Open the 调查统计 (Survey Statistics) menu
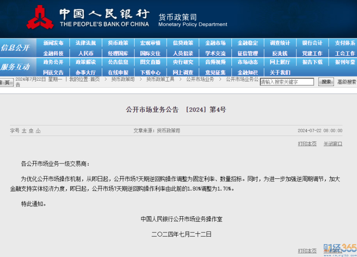357x257 pixels. [280, 43]
